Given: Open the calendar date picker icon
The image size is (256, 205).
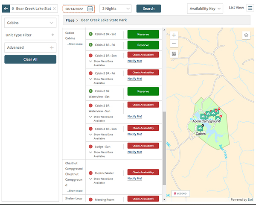Looking at the screenshot, I should click(90, 9).
